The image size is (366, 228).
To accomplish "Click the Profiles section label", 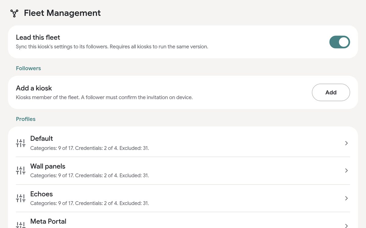I will 26,119.
